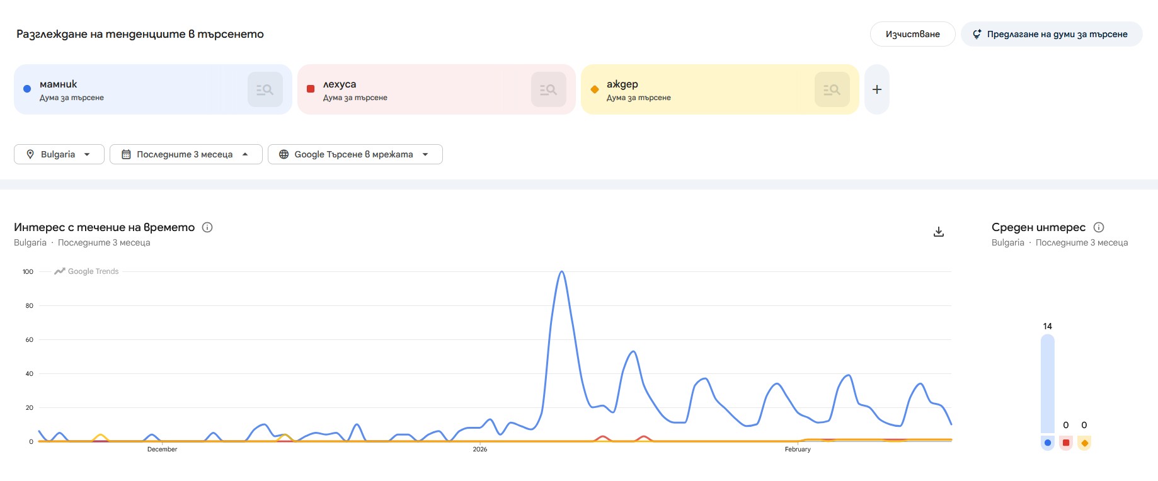Click the Google Trends logo on the chart
Screen dimensions: 1158x481
click(86, 271)
